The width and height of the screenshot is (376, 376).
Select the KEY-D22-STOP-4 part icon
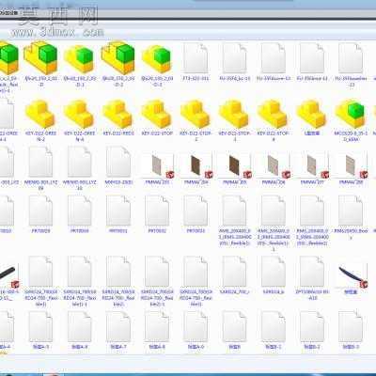(x=273, y=114)
